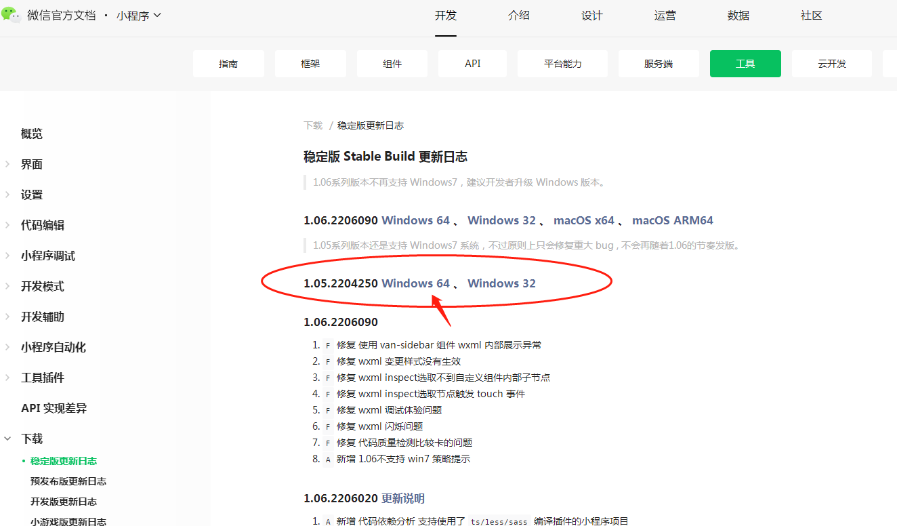Expand the 代码编辑 sidebar chevron

click(7, 225)
